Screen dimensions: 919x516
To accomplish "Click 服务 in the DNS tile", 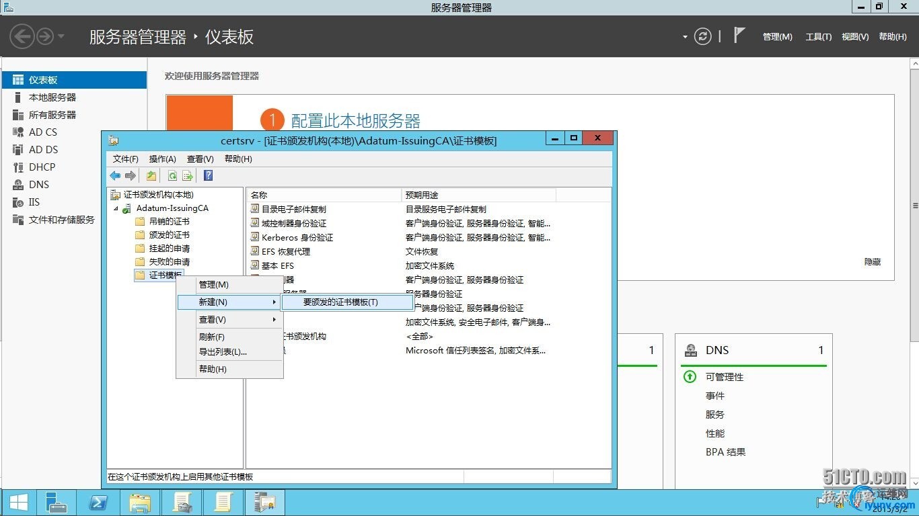I will pyautogui.click(x=715, y=415).
